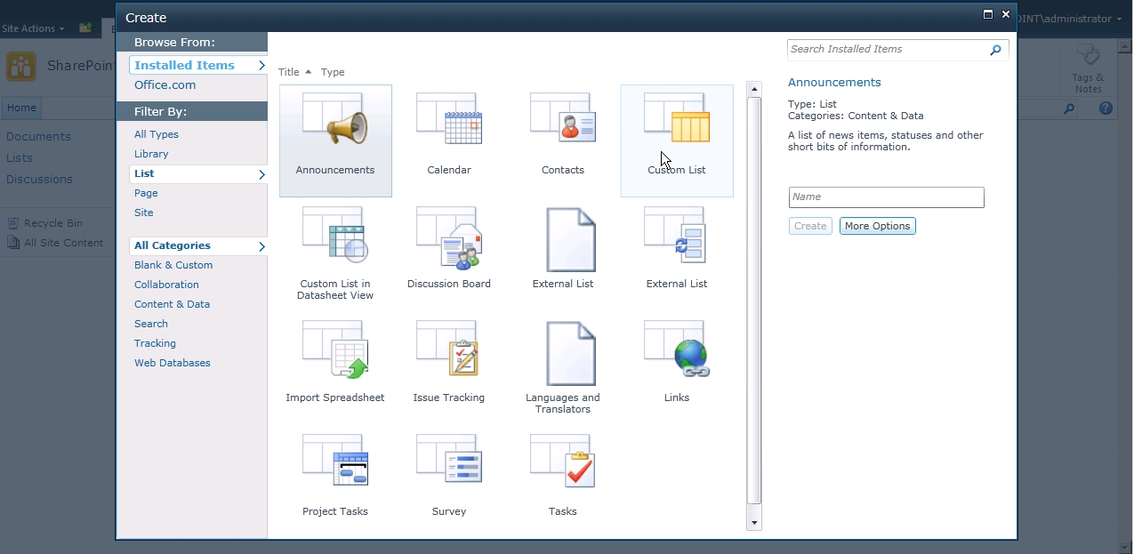
Task: Open Lists in the left navigation
Action: [20, 158]
